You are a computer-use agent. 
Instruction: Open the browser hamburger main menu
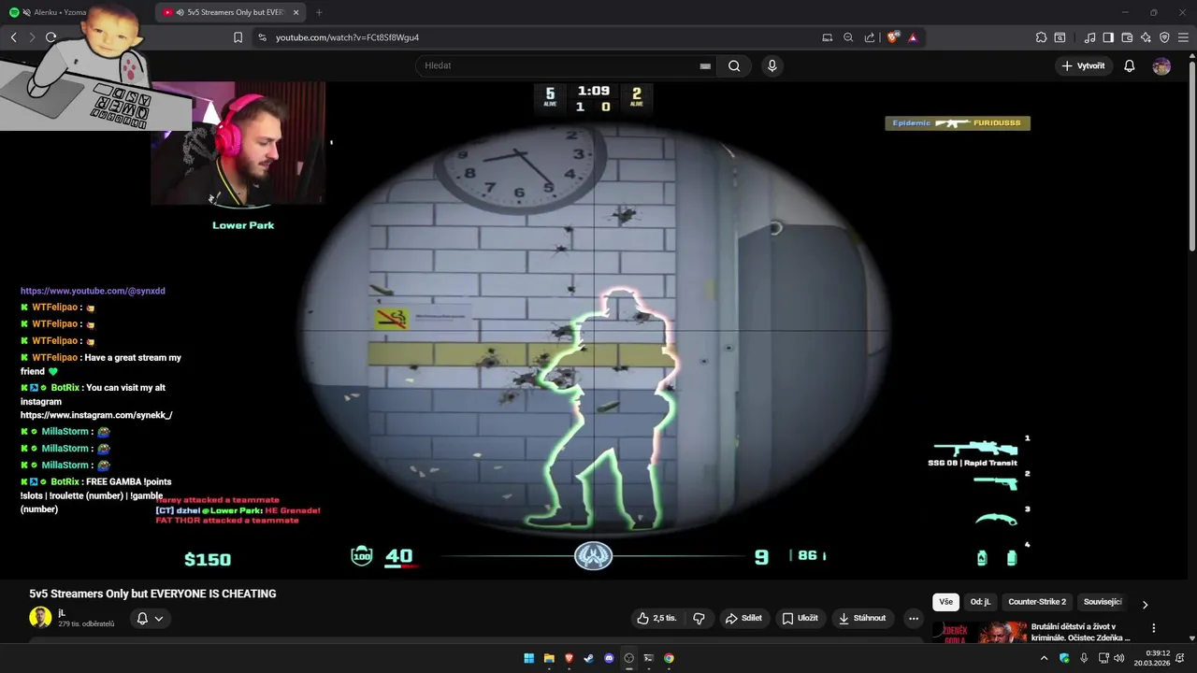click(1183, 37)
